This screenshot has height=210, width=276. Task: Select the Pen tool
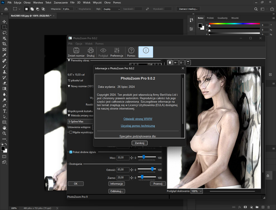pos(4,106)
